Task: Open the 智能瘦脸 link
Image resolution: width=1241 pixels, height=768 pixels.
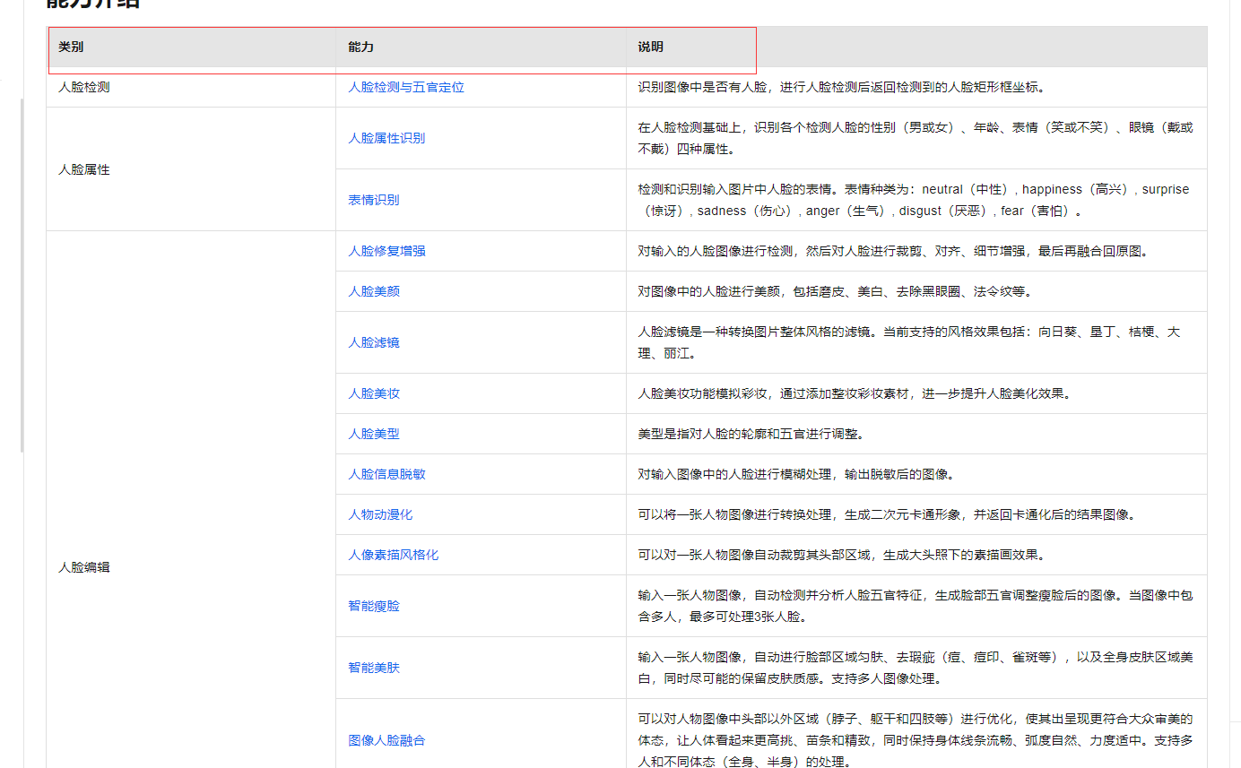Action: pos(374,606)
